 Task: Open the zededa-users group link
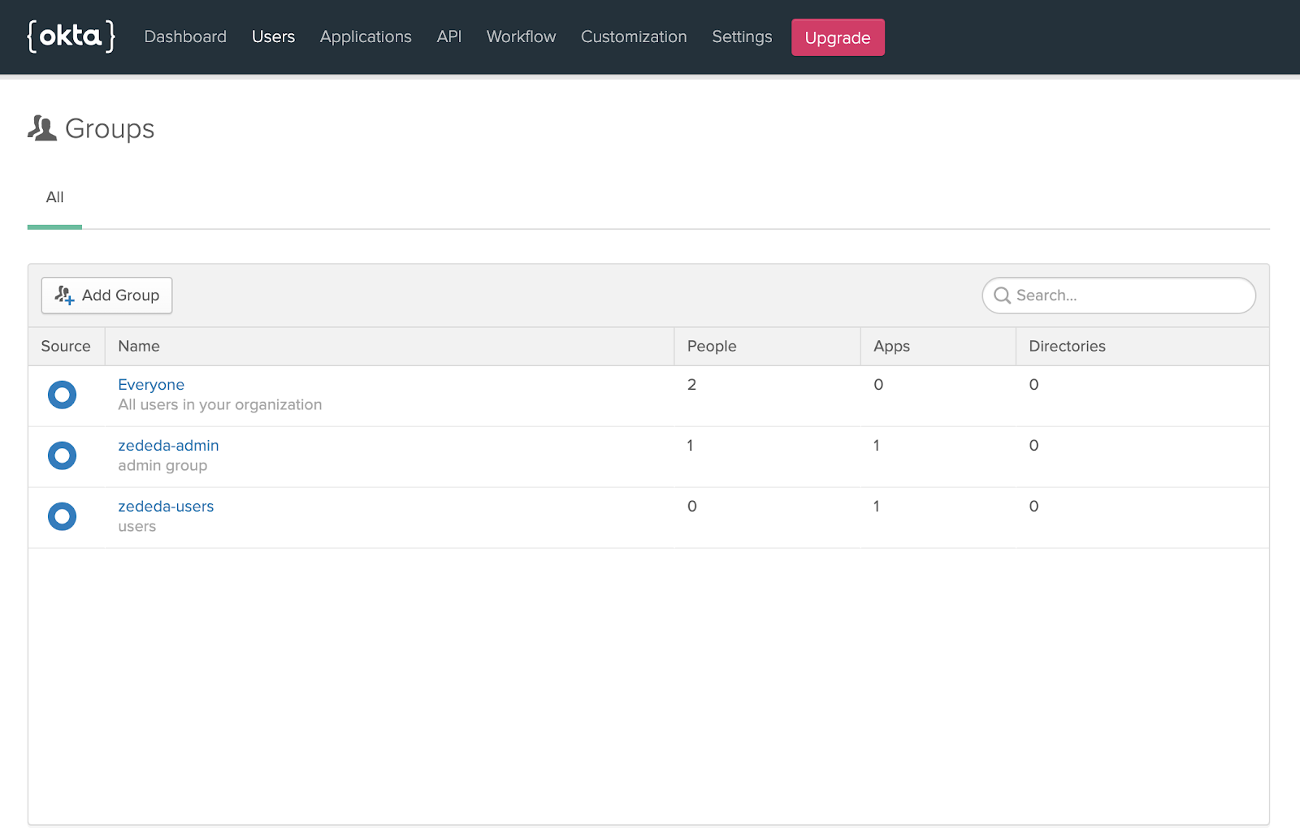tap(166, 507)
